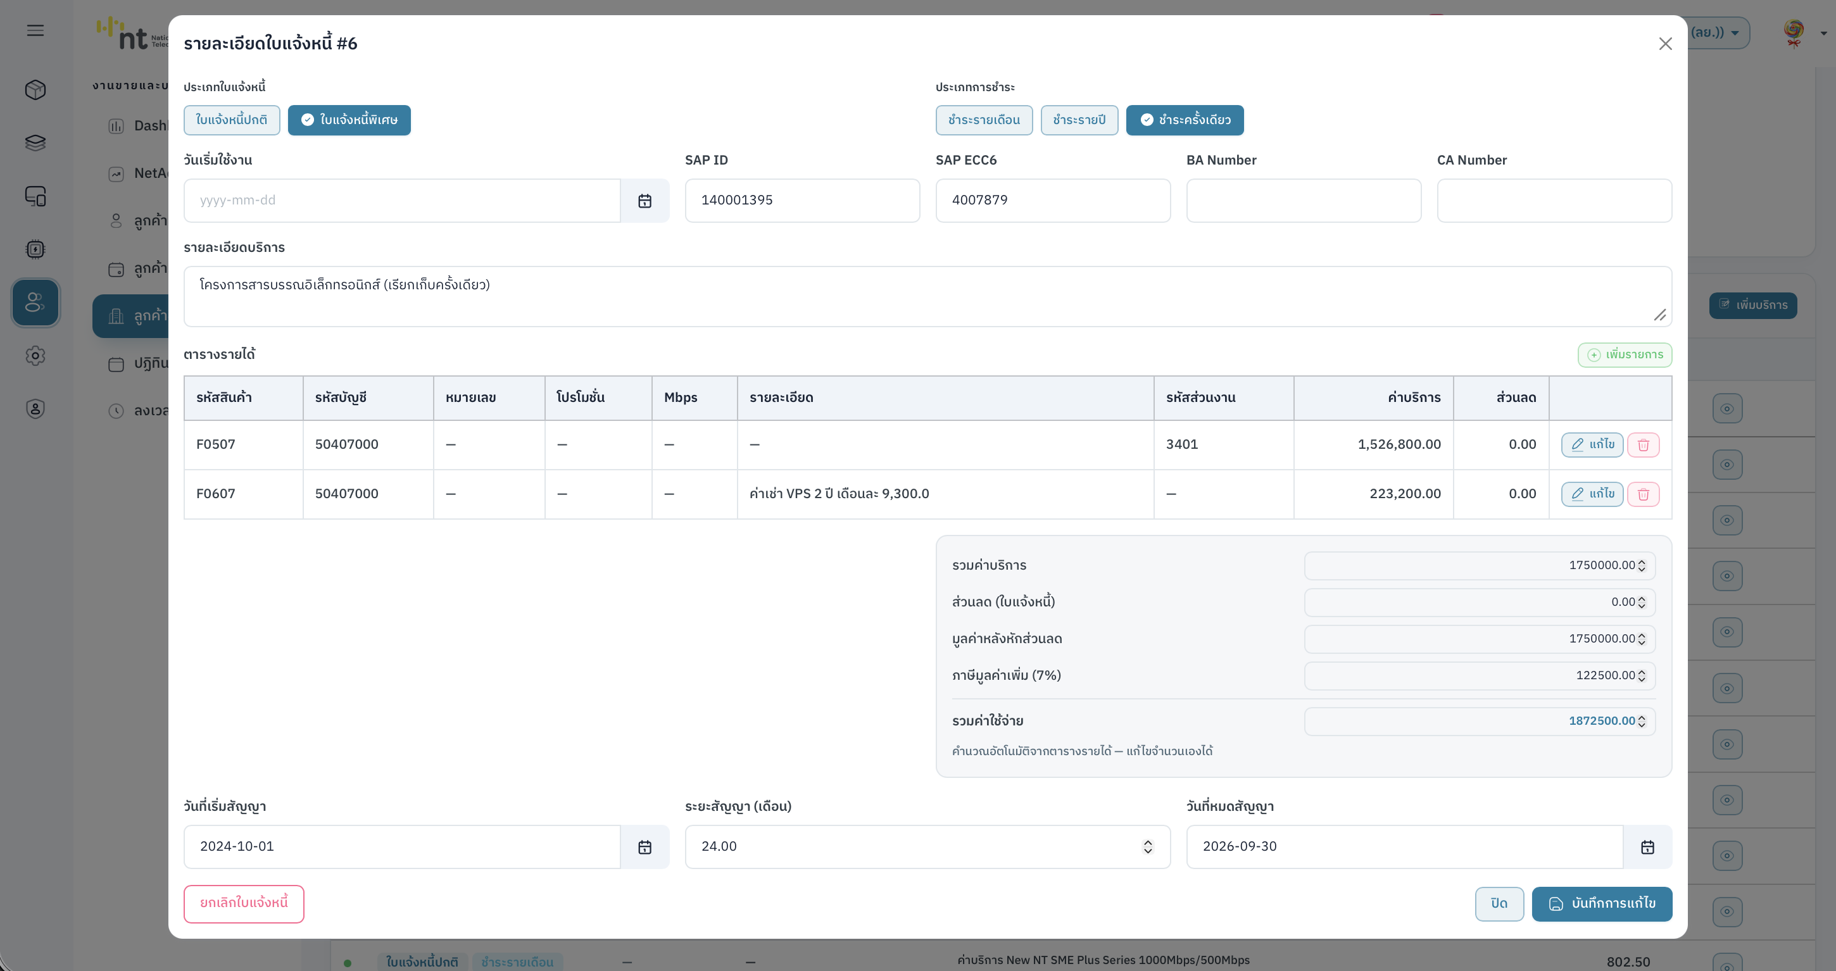Image resolution: width=1836 pixels, height=971 pixels.
Task: Select ชำระรายเดือน payment type
Action: (x=984, y=120)
